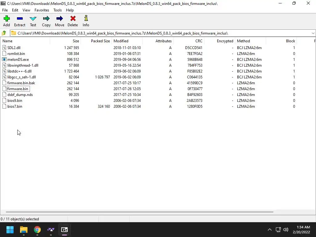Open the Favorites menu
316x237 pixels.
pos(42,10)
